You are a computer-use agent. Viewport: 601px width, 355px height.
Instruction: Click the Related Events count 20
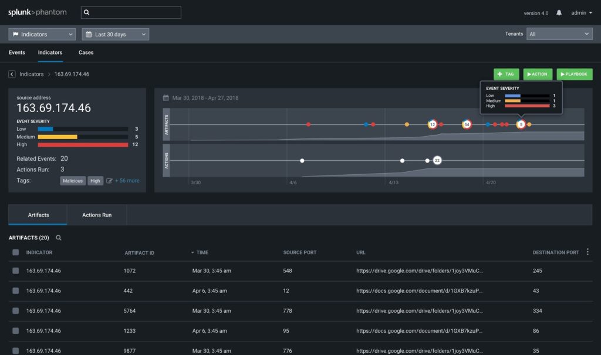coord(64,158)
